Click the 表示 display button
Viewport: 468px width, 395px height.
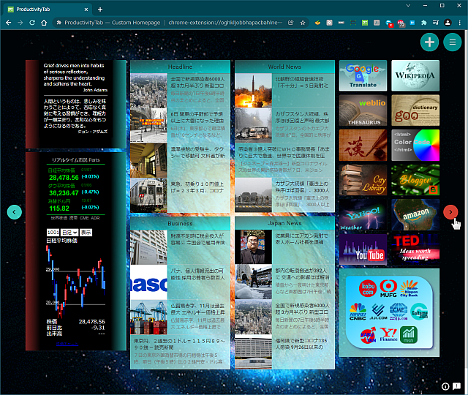coord(86,233)
